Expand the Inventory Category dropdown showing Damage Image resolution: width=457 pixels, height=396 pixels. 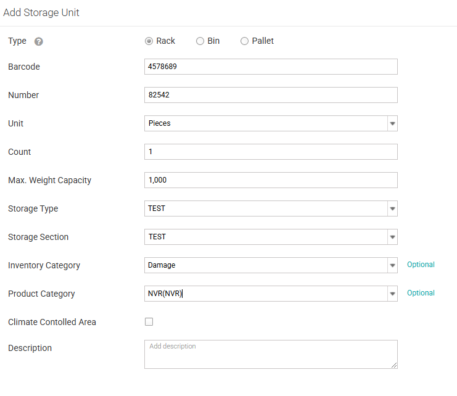pyautogui.click(x=392, y=265)
